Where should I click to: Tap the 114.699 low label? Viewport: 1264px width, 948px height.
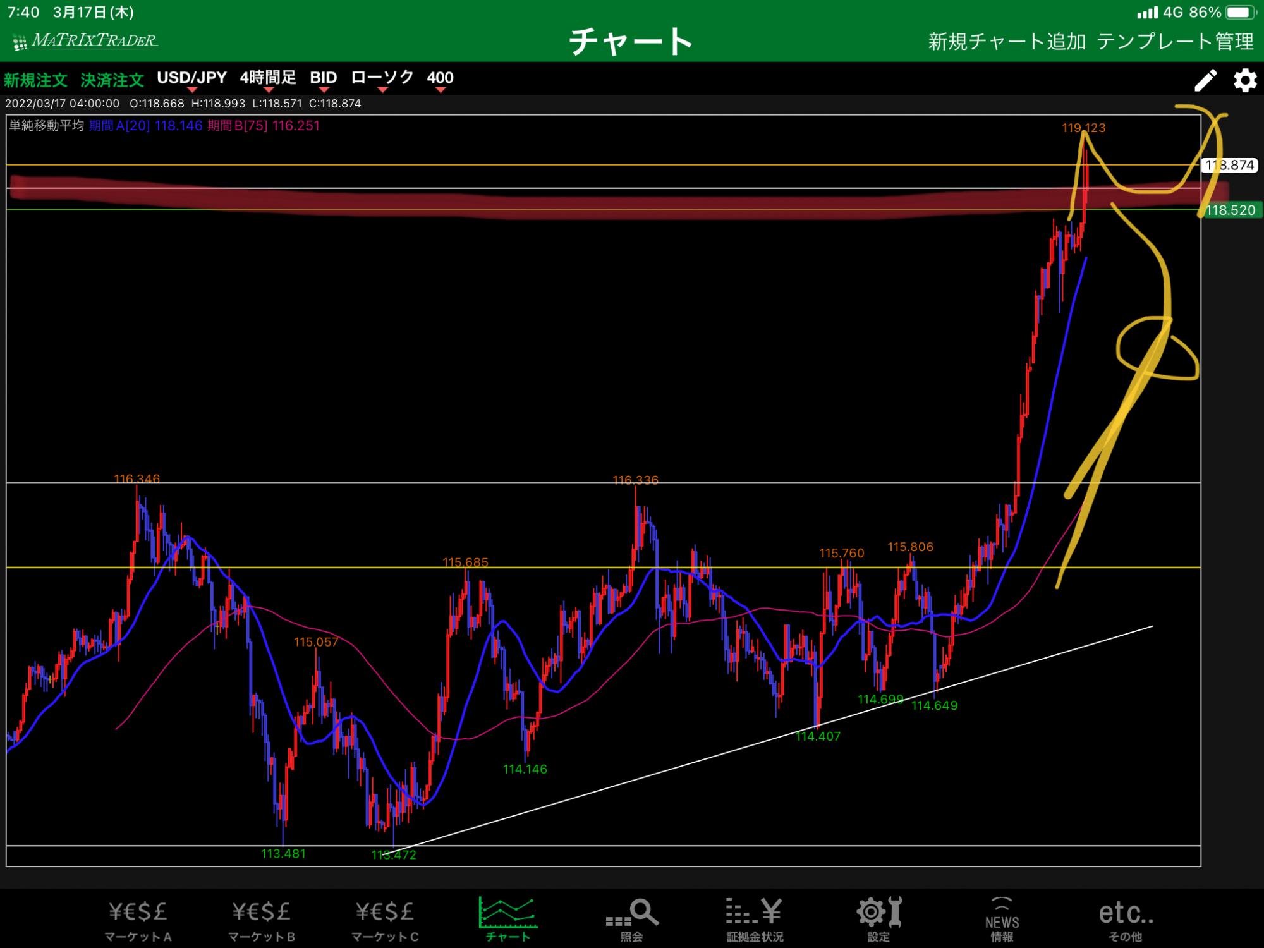(880, 699)
